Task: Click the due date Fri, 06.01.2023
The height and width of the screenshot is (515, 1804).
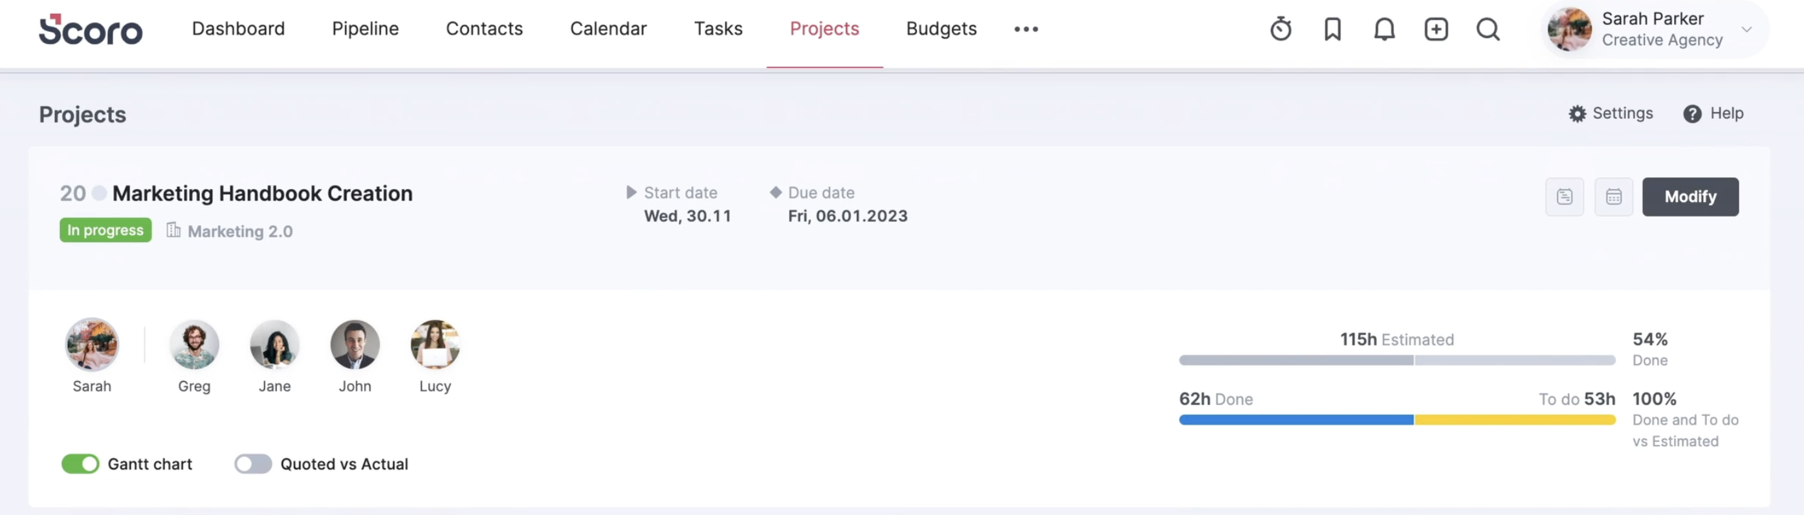Action: 848,217
